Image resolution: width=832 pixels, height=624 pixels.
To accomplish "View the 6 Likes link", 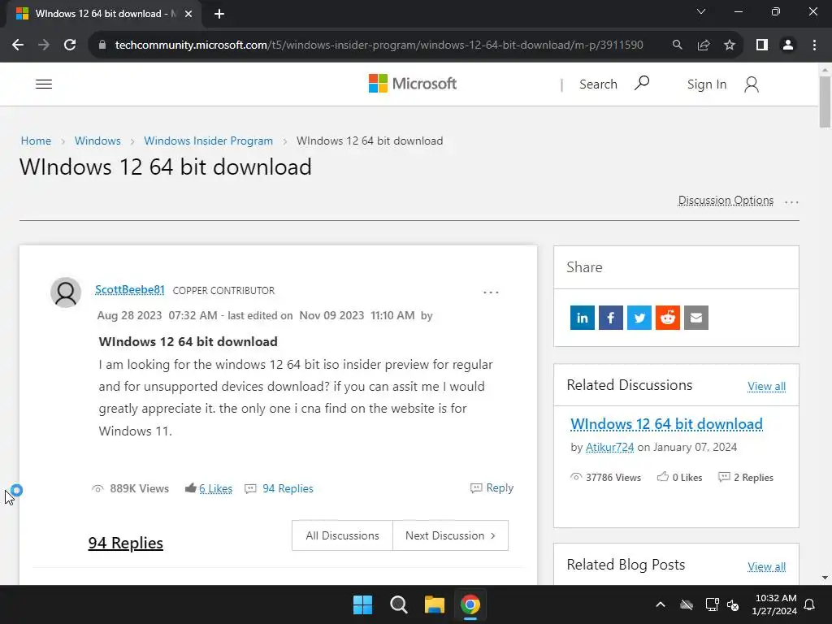I will pos(215,488).
